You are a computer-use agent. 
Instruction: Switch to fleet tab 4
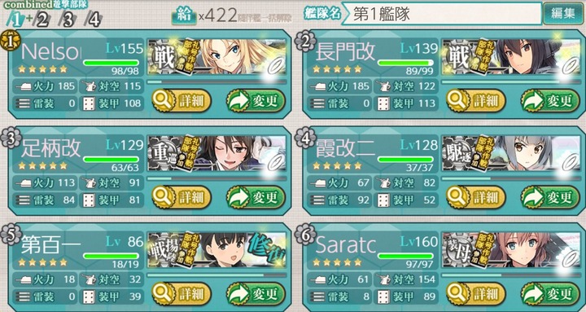pyautogui.click(x=93, y=19)
